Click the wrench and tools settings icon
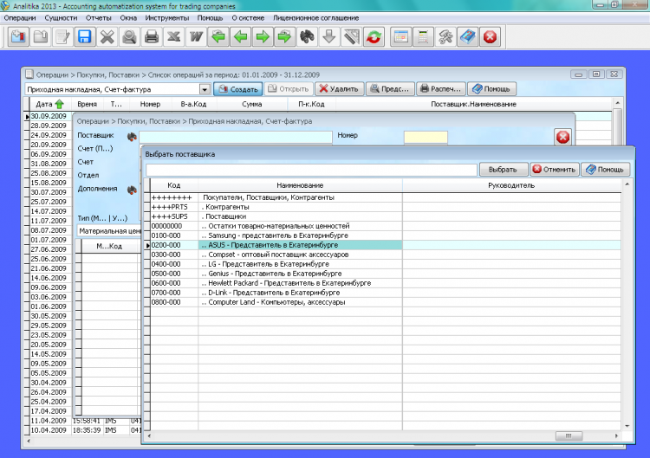Screen dimensions: 650x458 (445, 37)
